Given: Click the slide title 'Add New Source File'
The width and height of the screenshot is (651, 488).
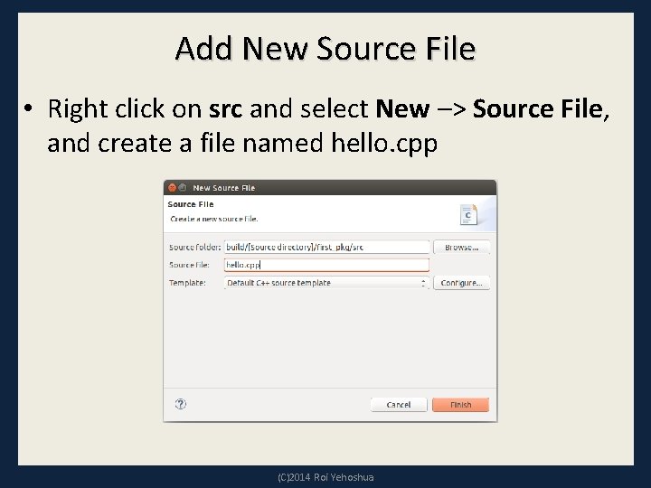Looking at the screenshot, I should [x=325, y=49].
